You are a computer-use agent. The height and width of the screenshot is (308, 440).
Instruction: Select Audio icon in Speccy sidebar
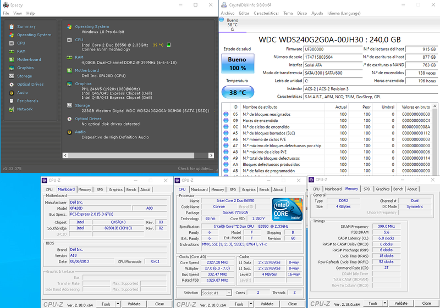12,93
